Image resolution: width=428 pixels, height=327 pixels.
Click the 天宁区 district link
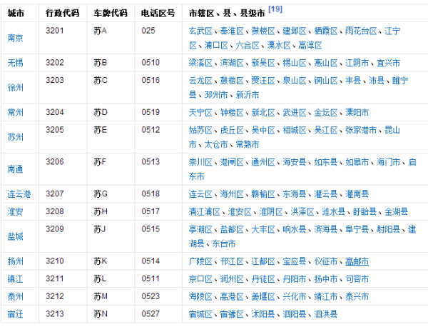click(200, 113)
